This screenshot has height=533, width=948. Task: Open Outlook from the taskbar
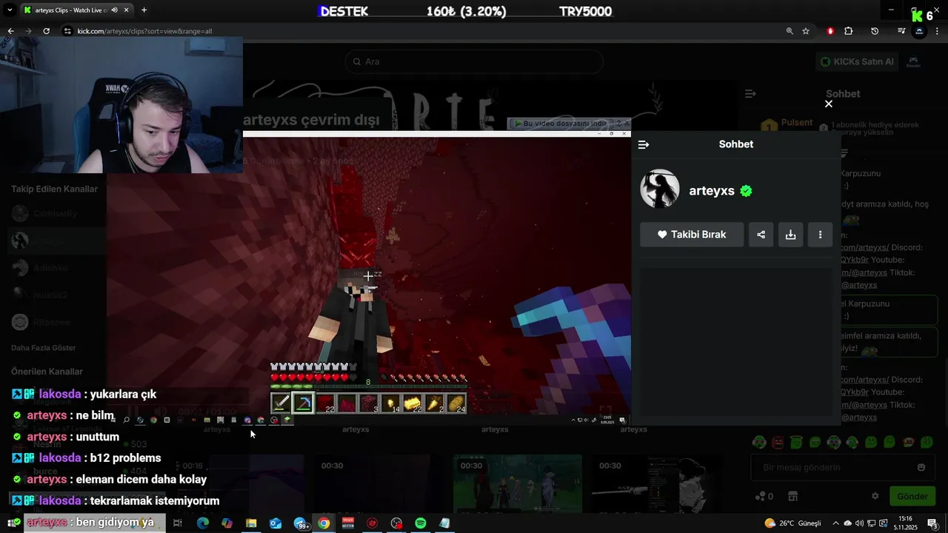276,523
